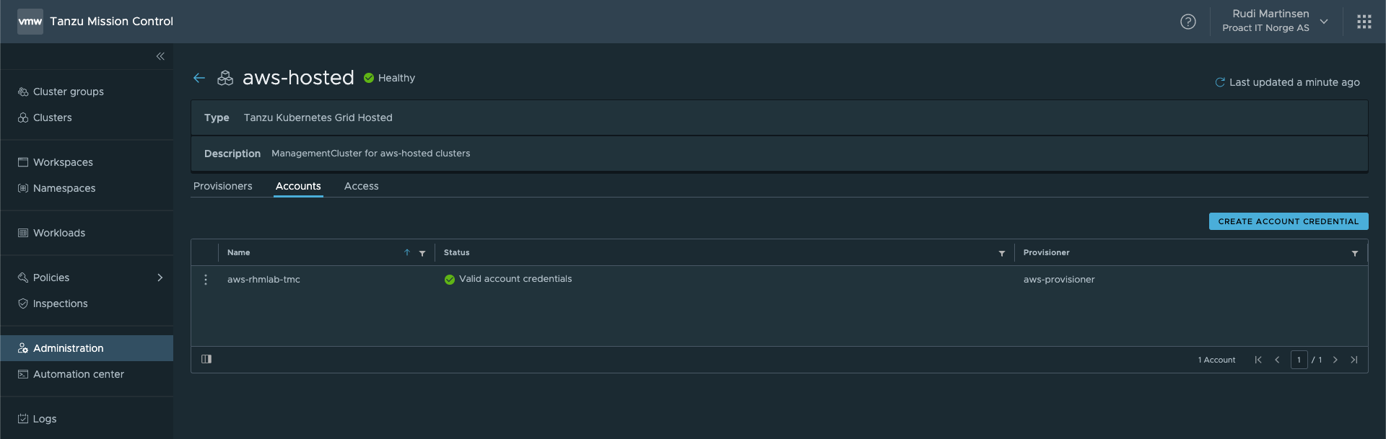Click the aws-hosted page heading
This screenshot has width=1386, height=439.
pos(298,77)
